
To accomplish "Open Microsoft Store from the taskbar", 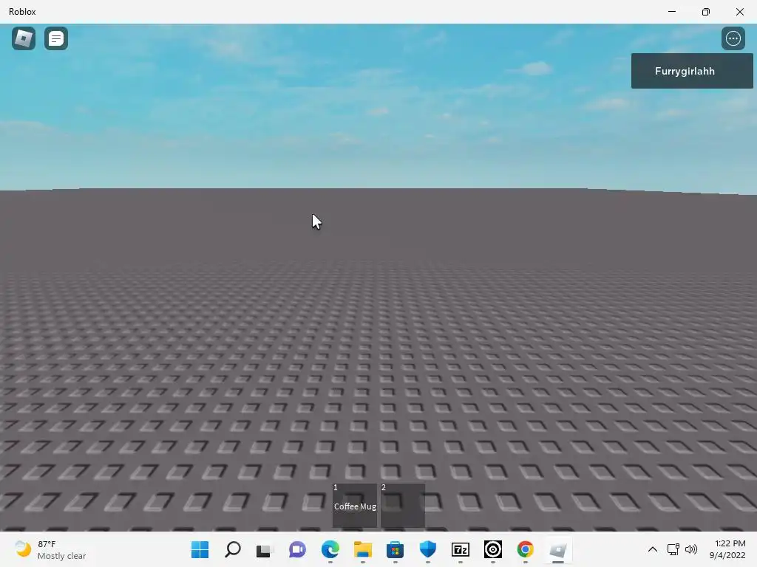I will [395, 549].
